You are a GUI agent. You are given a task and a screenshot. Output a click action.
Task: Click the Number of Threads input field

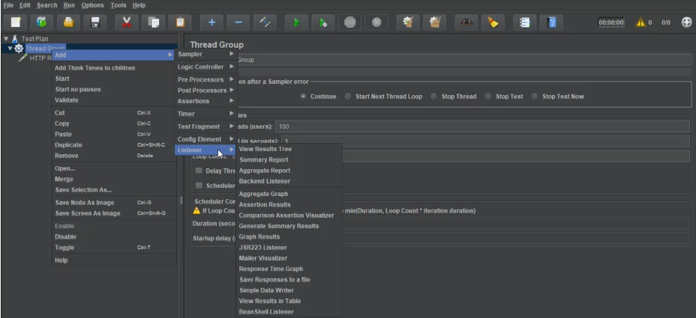tap(482, 126)
